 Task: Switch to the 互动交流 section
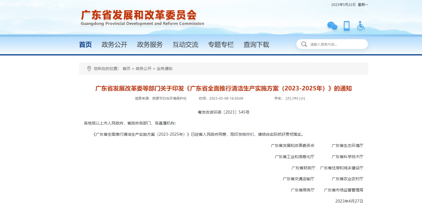(185, 44)
